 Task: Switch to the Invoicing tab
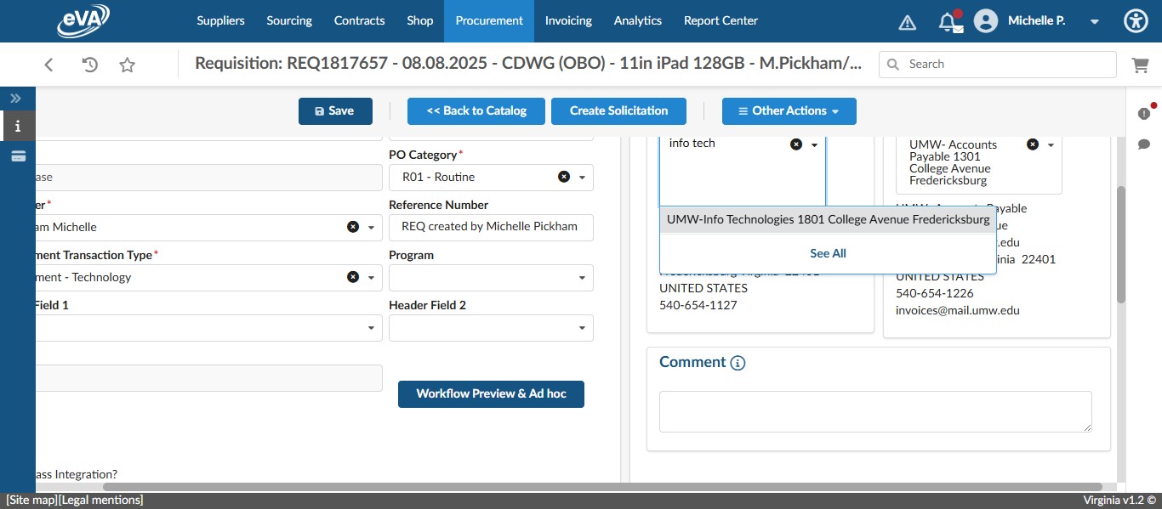[x=568, y=20]
